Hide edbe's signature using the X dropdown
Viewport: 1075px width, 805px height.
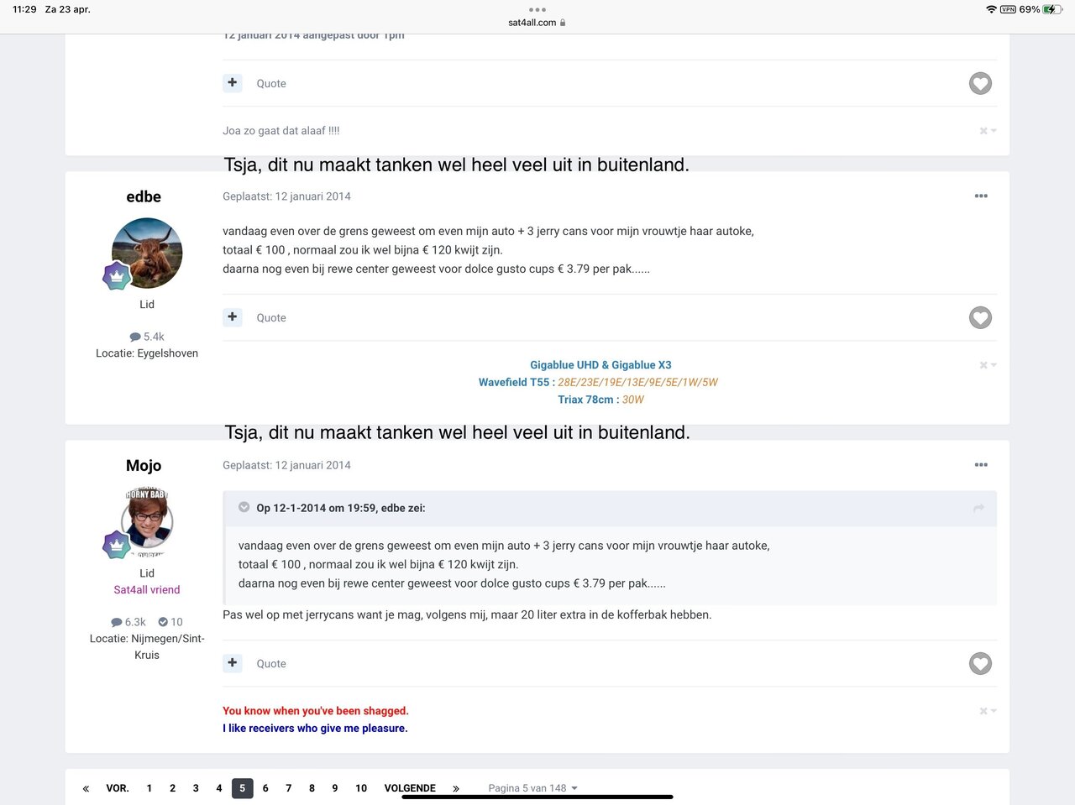[988, 366]
